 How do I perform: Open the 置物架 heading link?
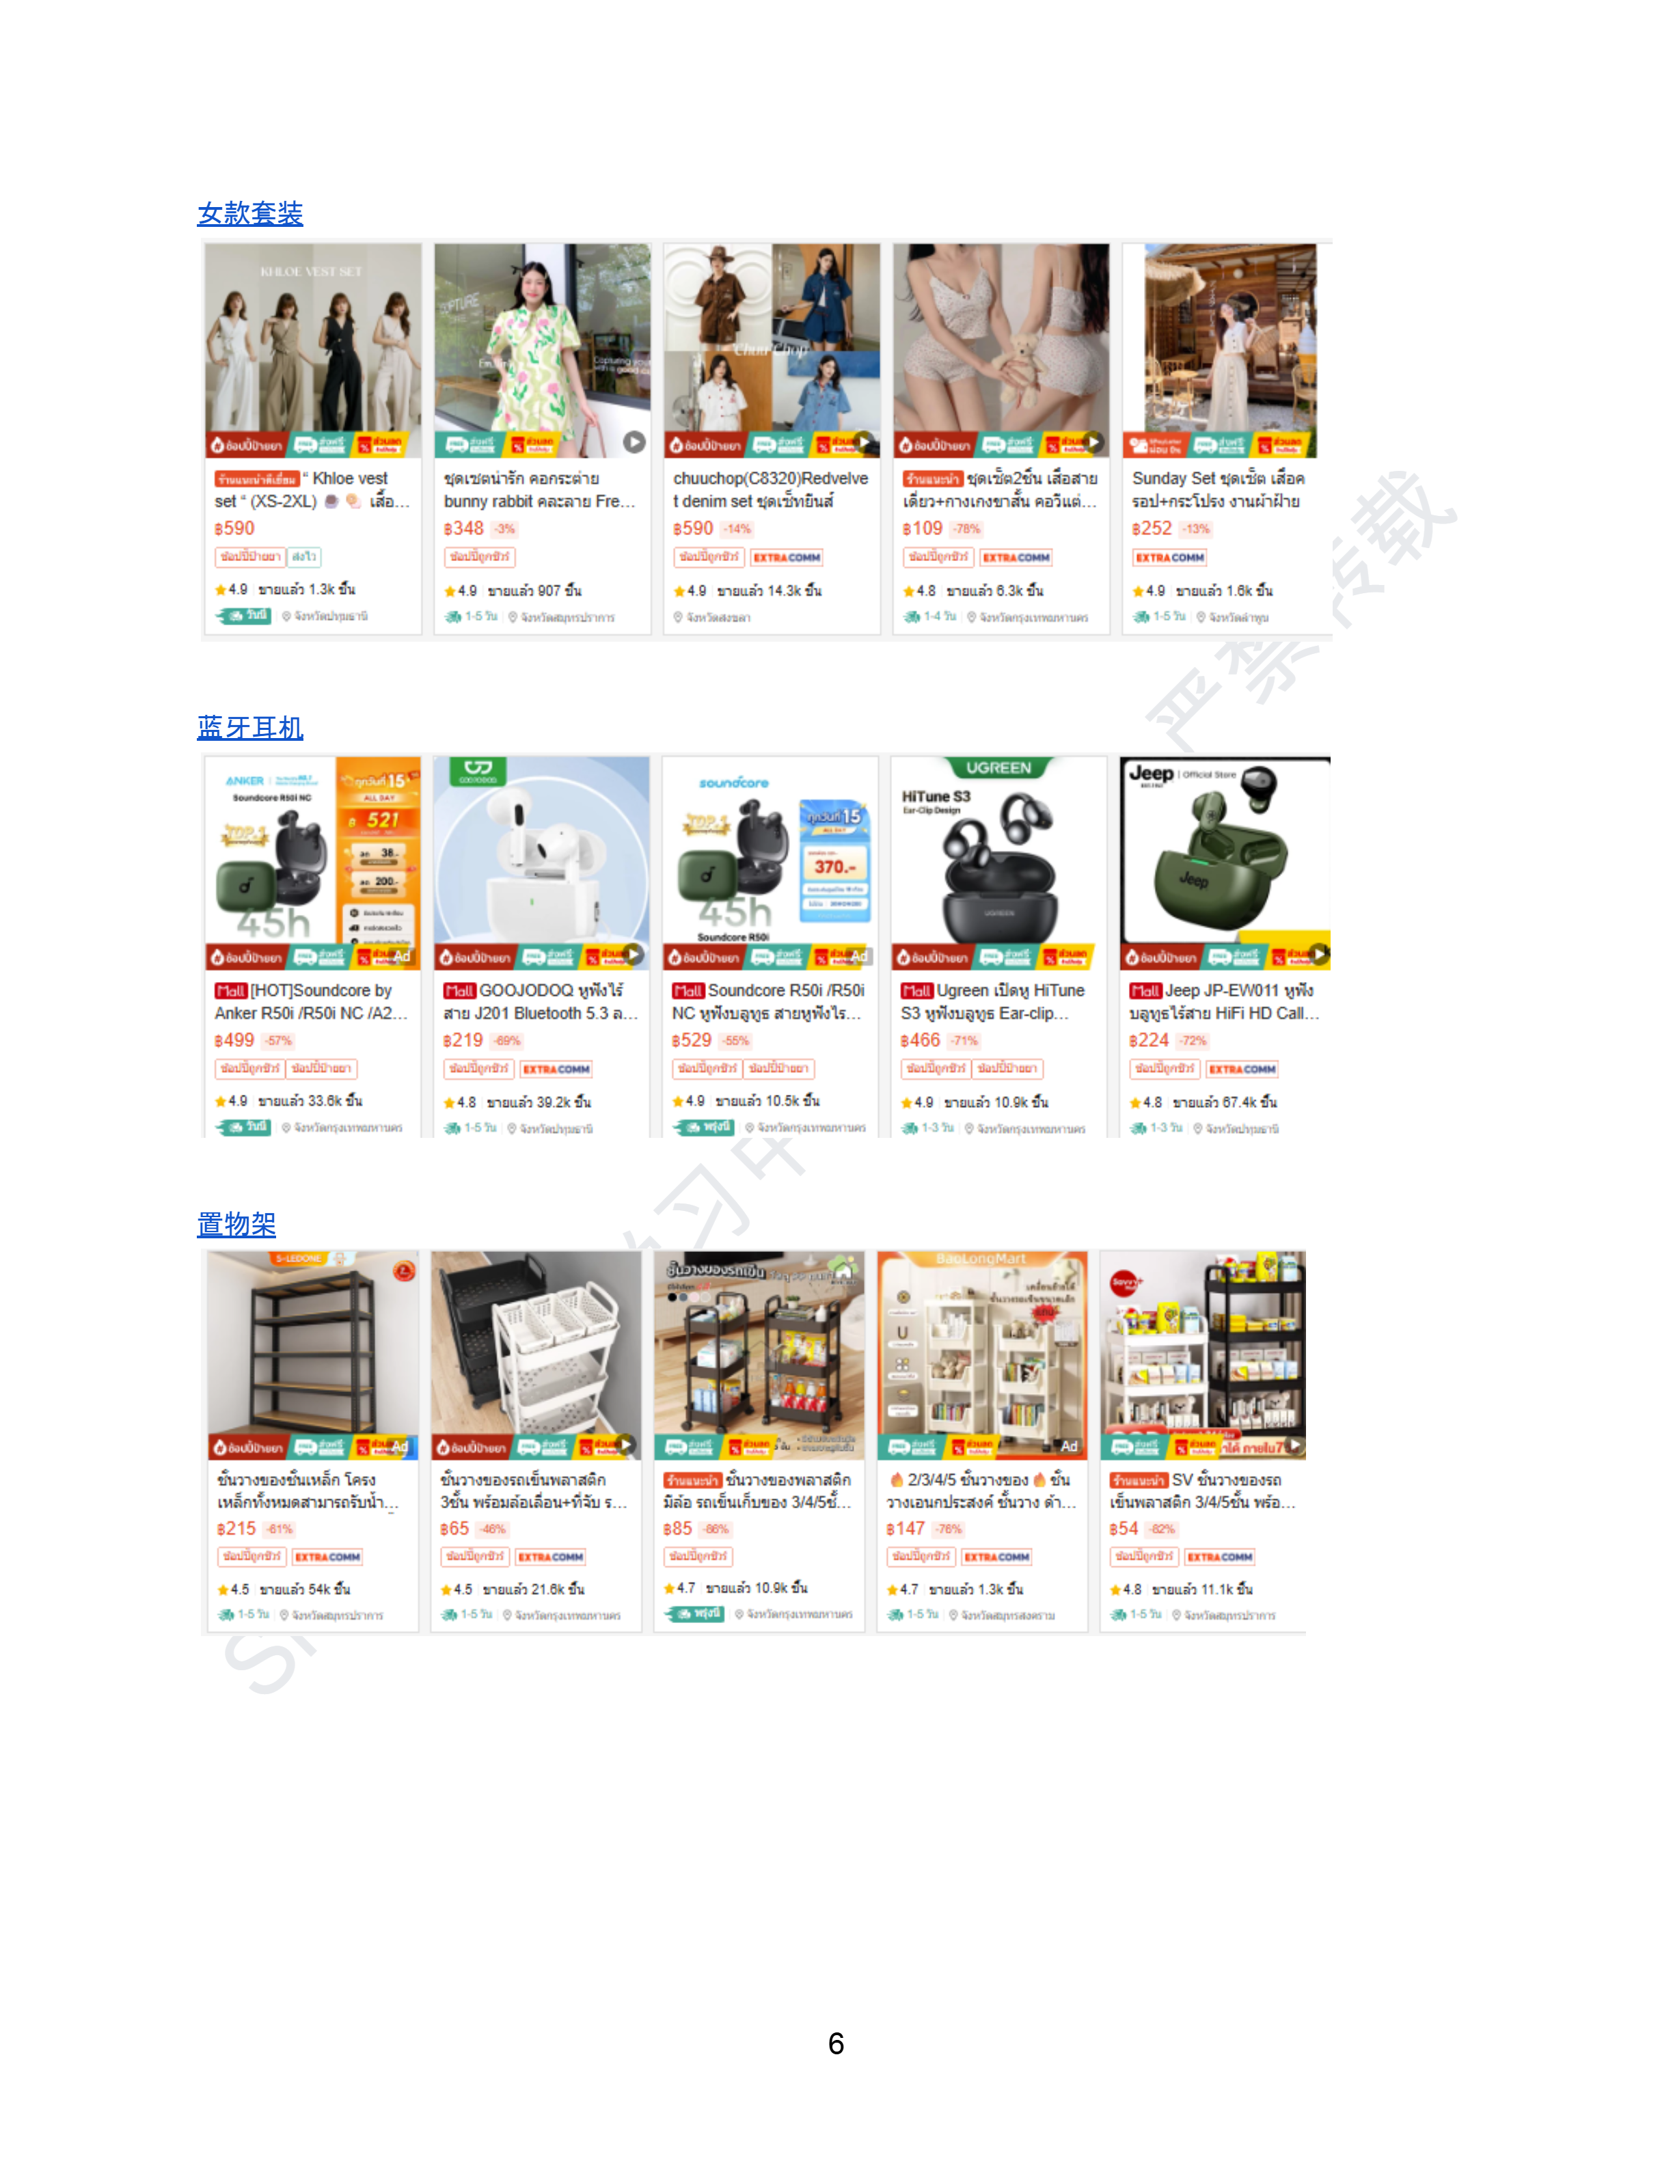point(236,1224)
